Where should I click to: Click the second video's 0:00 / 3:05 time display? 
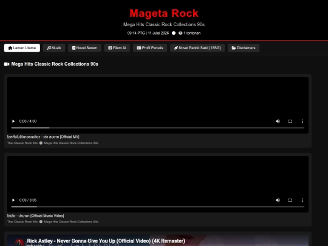point(28,200)
